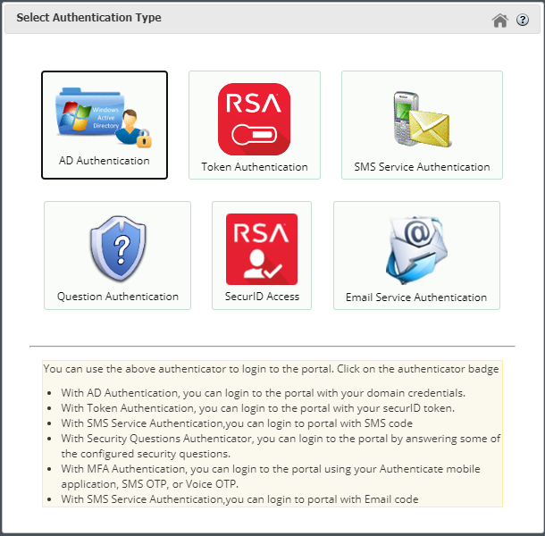Viewport: 545px width, 536px height.
Task: Select the Token Authentication label
Action: pos(255,167)
